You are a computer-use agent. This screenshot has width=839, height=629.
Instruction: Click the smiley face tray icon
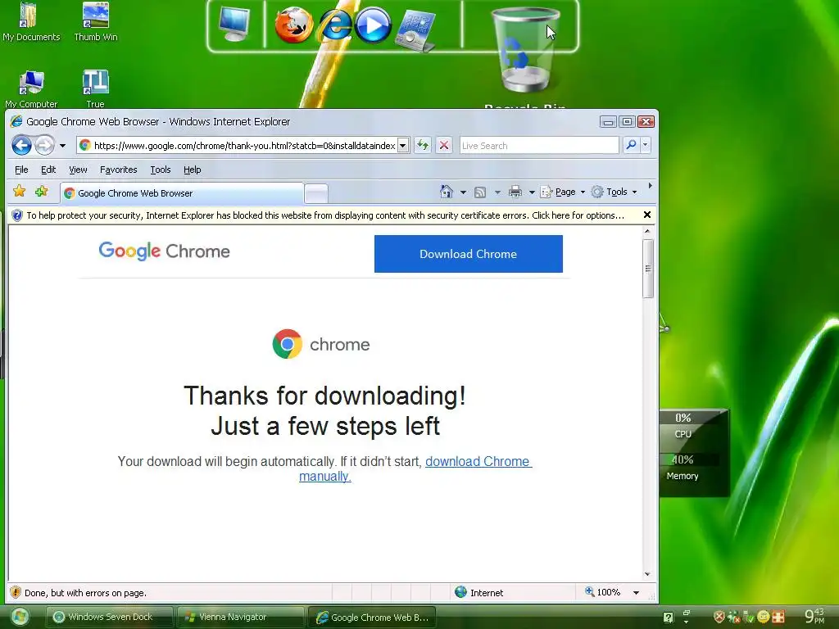[x=764, y=617]
